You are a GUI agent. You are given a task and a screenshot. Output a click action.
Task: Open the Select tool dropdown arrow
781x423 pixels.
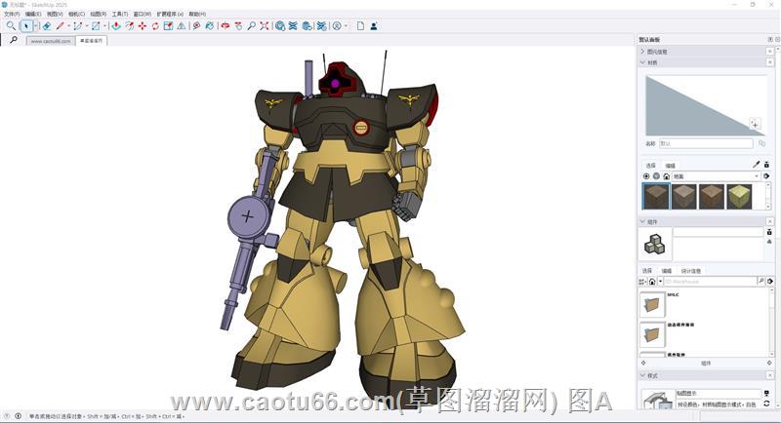pos(36,26)
